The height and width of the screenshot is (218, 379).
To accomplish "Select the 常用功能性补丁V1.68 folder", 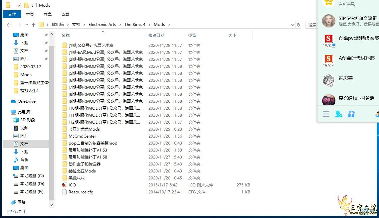I will tap(88, 157).
